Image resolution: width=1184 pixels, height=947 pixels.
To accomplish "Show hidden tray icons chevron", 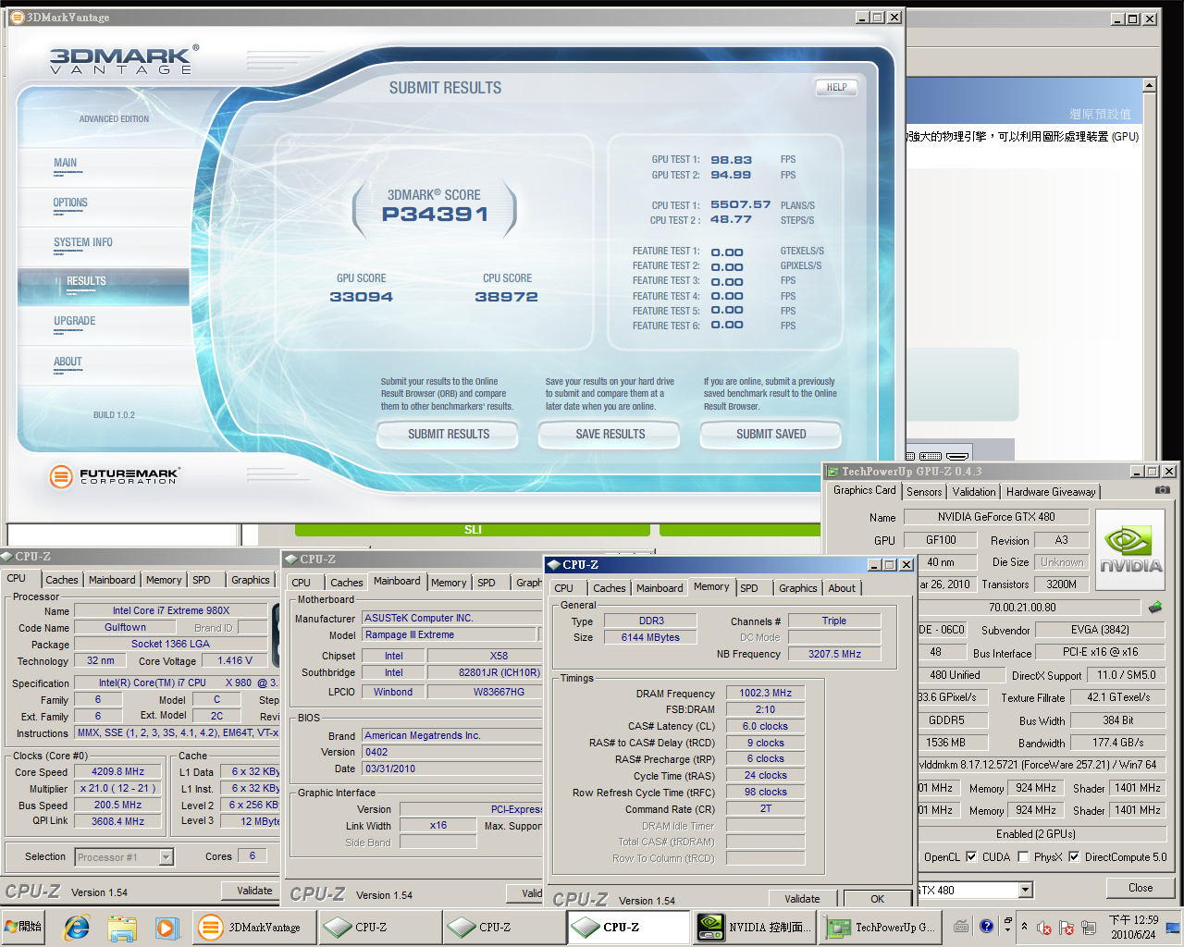I will click(1024, 927).
